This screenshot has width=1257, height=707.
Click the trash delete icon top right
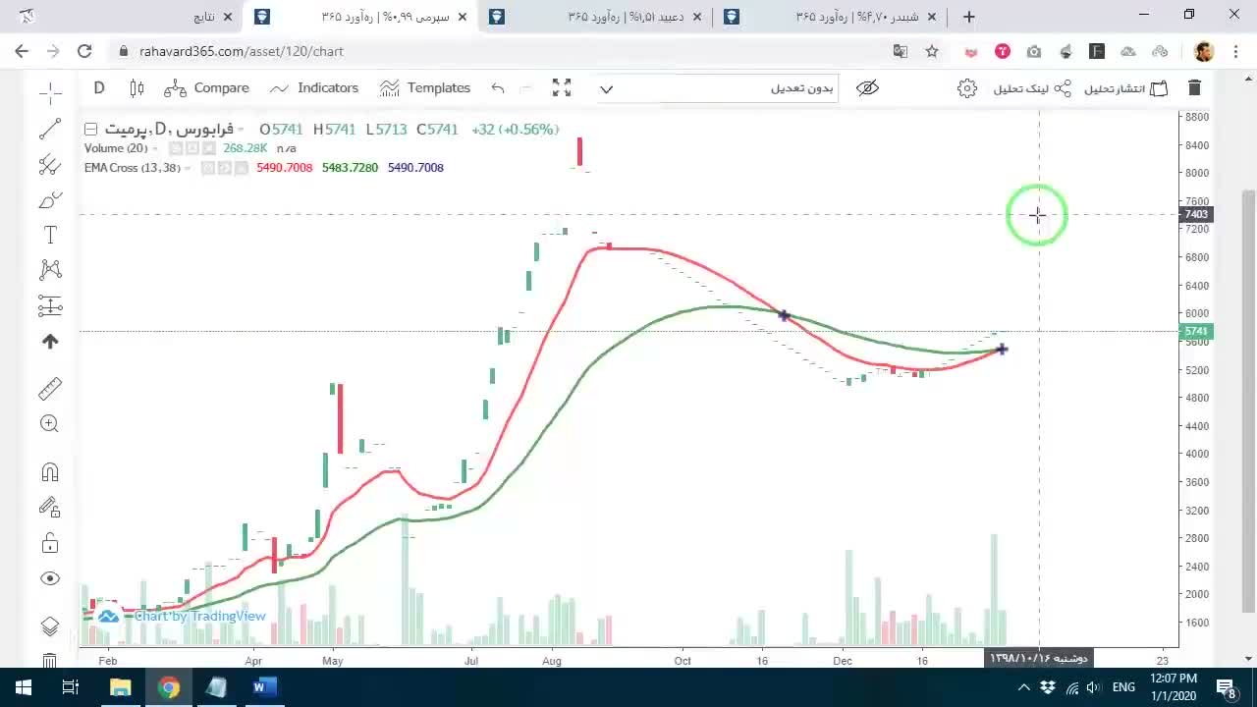point(1194,88)
